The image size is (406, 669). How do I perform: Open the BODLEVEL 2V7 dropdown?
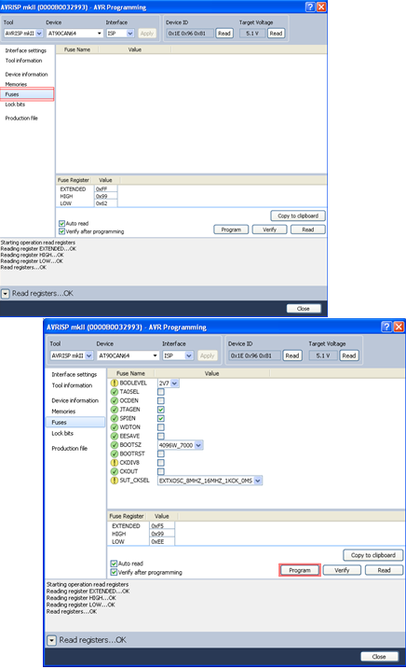[x=175, y=383]
